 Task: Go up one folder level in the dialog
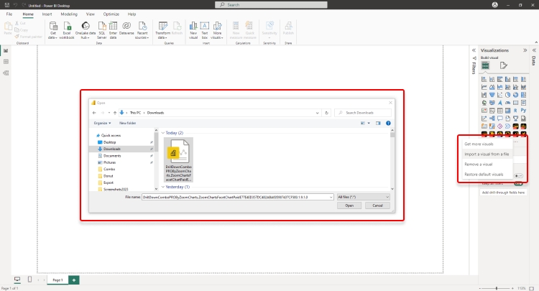click(x=115, y=113)
